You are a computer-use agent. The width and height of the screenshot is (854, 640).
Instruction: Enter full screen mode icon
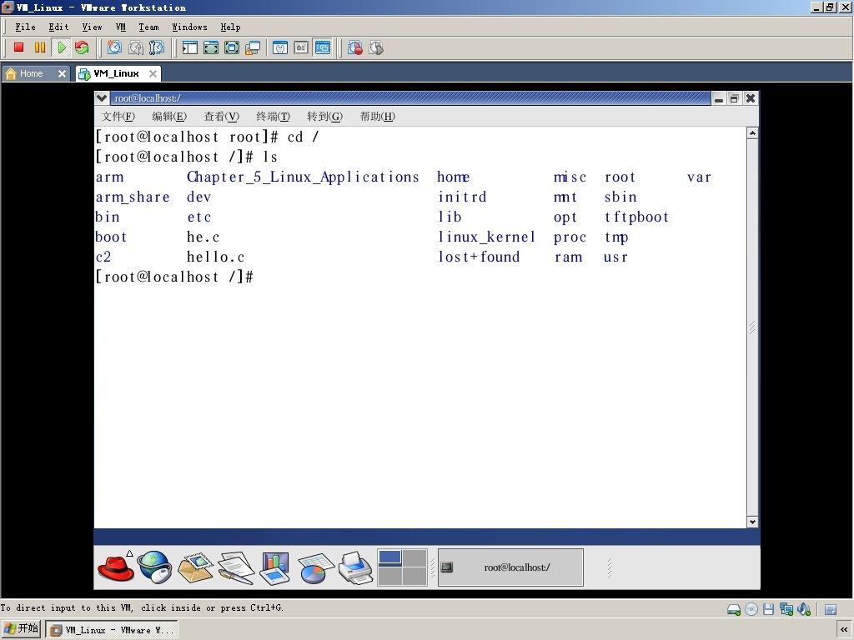point(232,47)
